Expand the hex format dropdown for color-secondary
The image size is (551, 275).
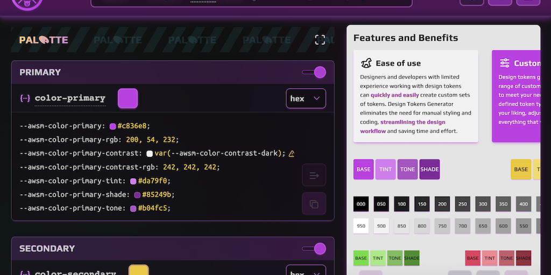tap(306, 271)
